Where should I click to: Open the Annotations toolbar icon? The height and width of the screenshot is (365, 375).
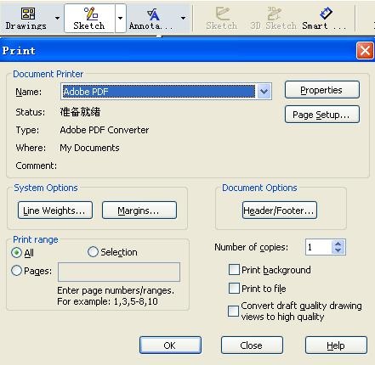click(x=153, y=14)
